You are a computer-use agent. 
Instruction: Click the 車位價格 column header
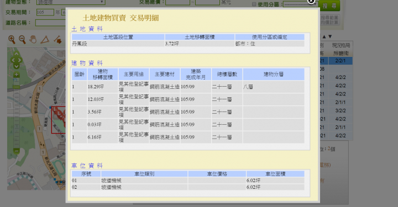(x=217, y=174)
